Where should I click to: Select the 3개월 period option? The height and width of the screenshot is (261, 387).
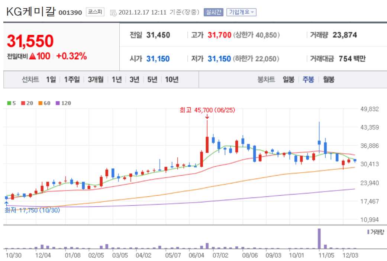(x=96, y=79)
